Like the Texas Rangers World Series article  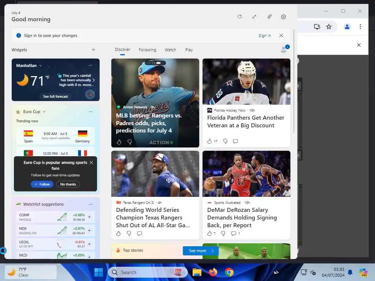(118, 233)
